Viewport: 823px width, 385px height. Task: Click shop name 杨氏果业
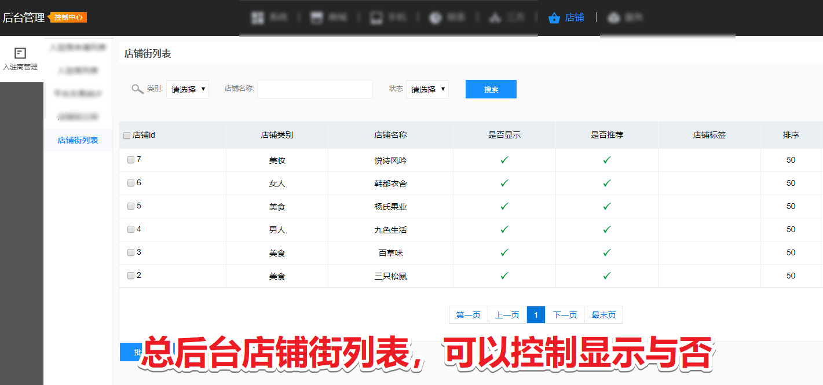point(391,207)
